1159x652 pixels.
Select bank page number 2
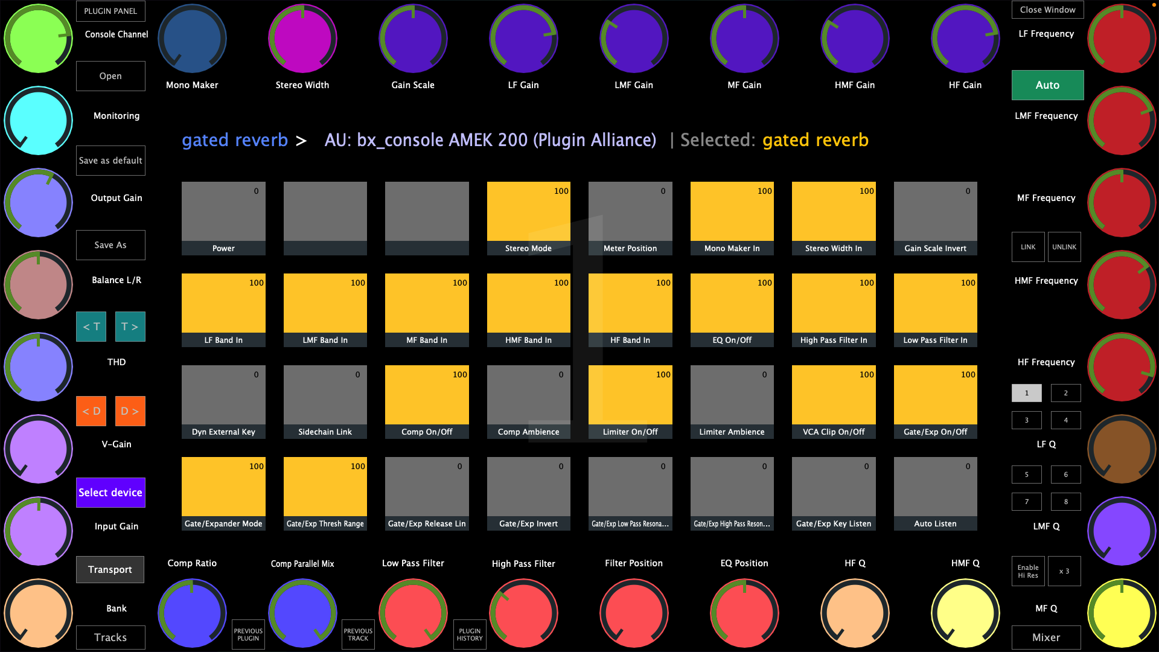[1065, 393]
